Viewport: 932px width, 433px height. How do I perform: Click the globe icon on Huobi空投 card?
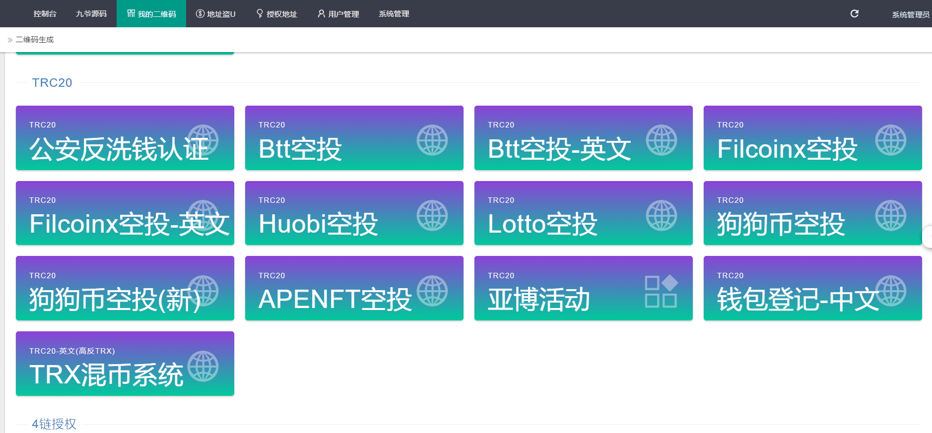point(432,215)
